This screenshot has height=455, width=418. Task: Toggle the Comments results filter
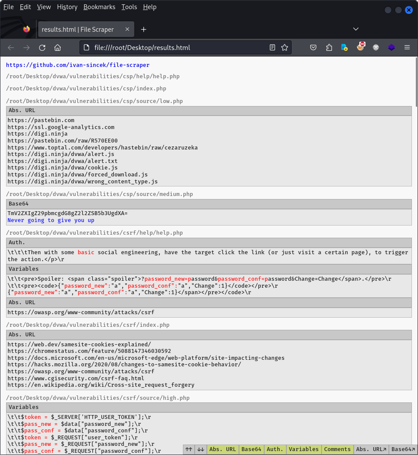pos(337,449)
